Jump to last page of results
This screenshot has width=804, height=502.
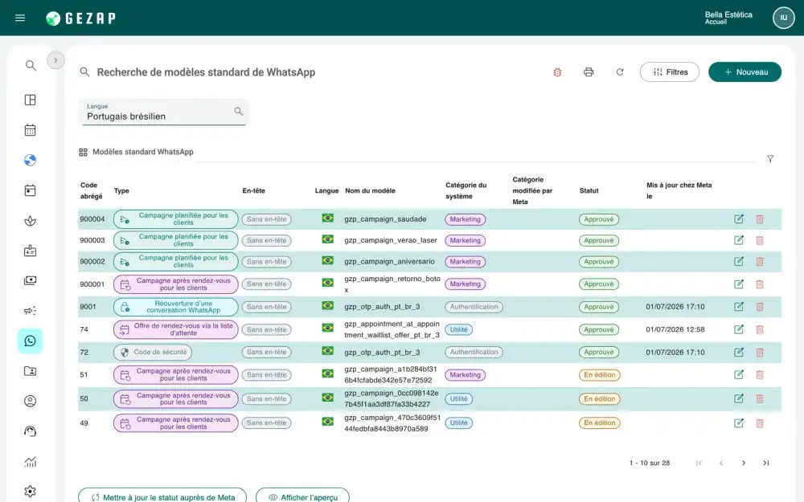click(x=765, y=463)
